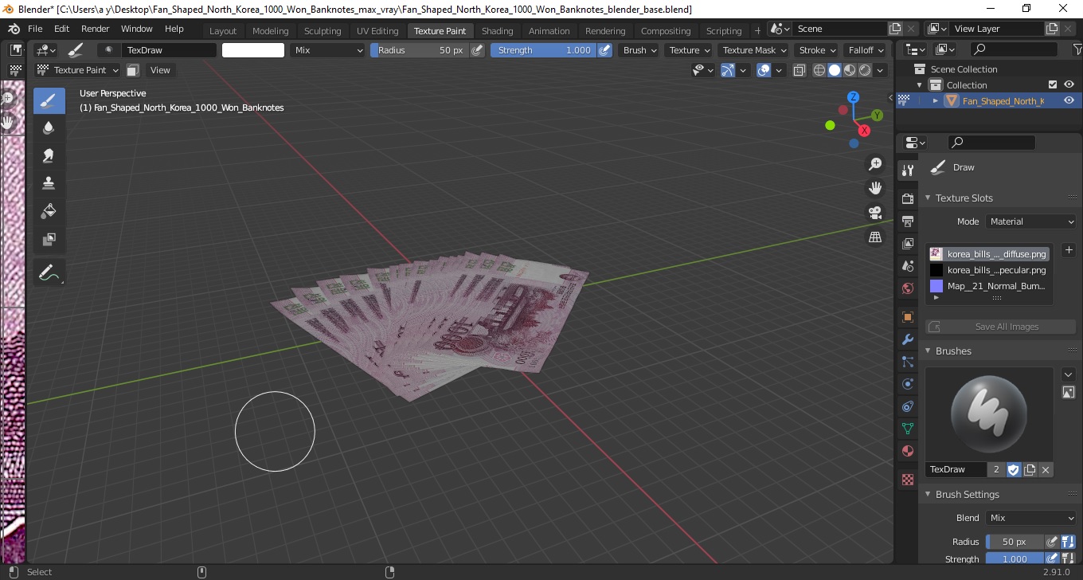The height and width of the screenshot is (580, 1083).
Task: Switch to the Layout workspace tab
Action: pyautogui.click(x=223, y=31)
